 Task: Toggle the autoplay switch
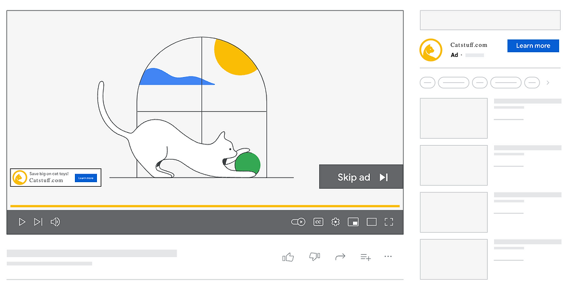click(x=298, y=222)
